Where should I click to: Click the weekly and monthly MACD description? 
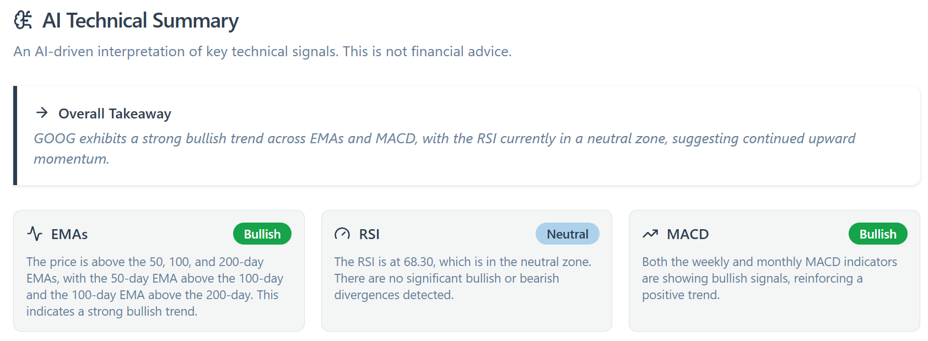pos(769,278)
